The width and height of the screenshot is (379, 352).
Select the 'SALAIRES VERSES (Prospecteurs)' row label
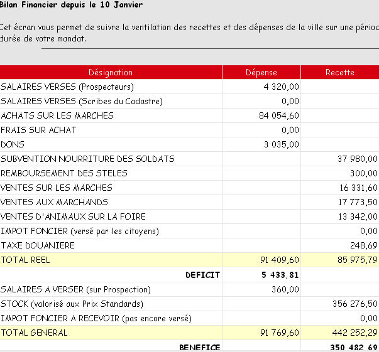coord(67,87)
